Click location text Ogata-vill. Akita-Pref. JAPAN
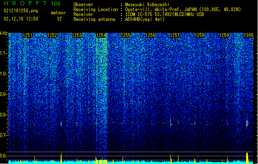The image size is (258, 164). point(162,9)
